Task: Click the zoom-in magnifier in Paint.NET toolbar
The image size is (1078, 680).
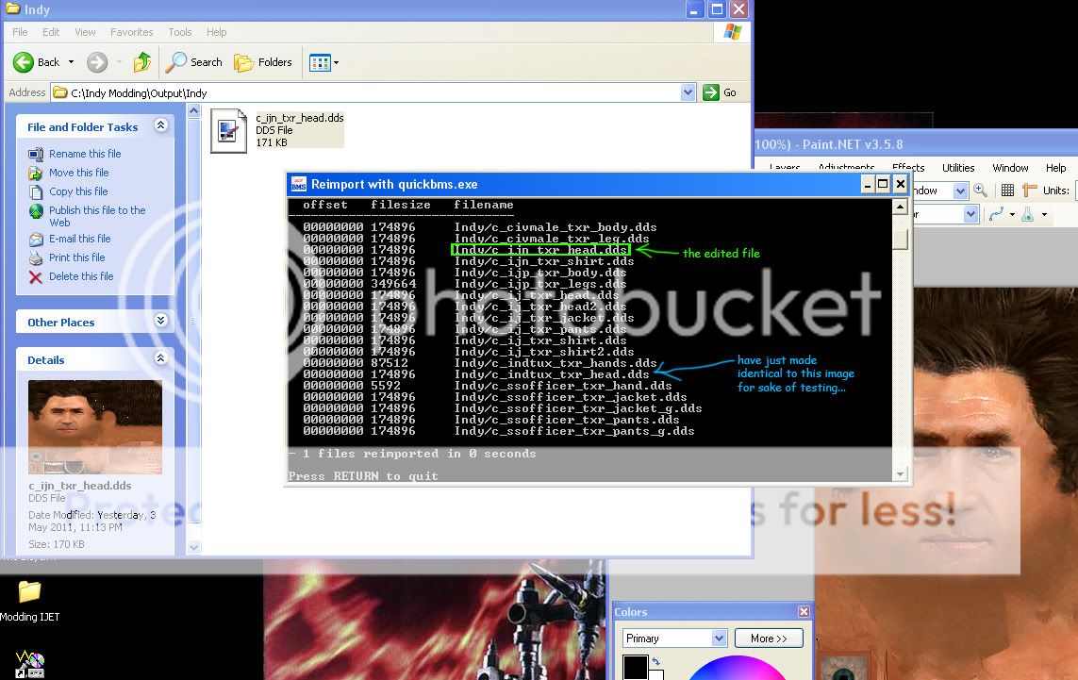Action: [x=980, y=191]
